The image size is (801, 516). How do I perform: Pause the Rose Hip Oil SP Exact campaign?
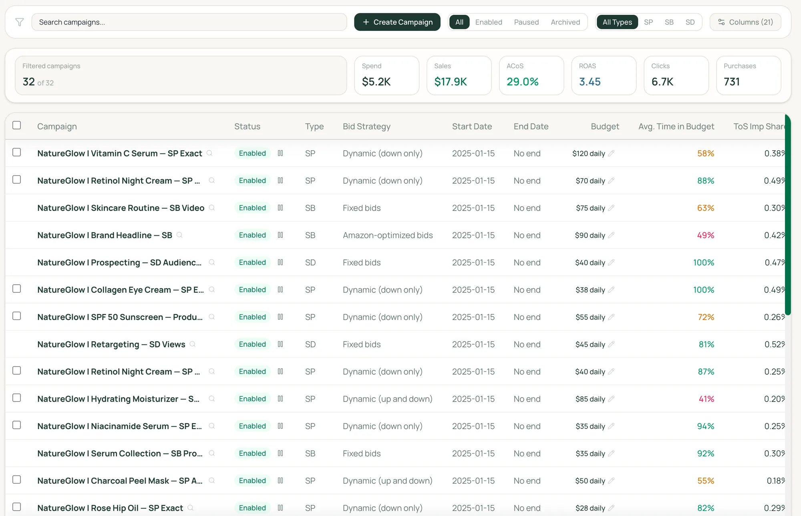click(280, 508)
